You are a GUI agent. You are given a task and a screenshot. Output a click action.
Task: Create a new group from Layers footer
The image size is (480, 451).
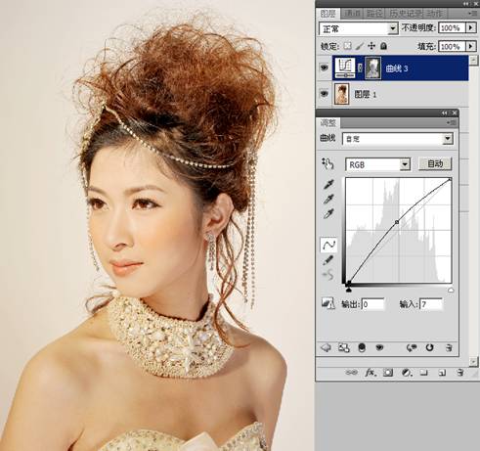tap(423, 373)
